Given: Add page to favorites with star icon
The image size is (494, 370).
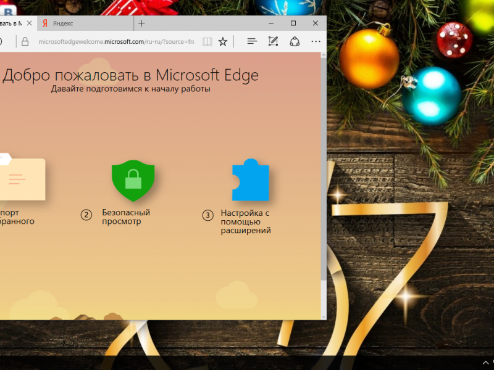Looking at the screenshot, I should click(223, 41).
